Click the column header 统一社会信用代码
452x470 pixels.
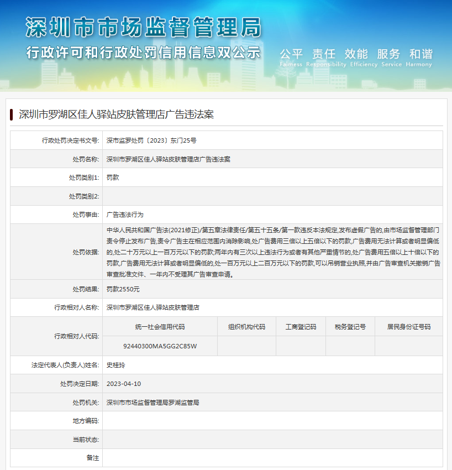160,327
